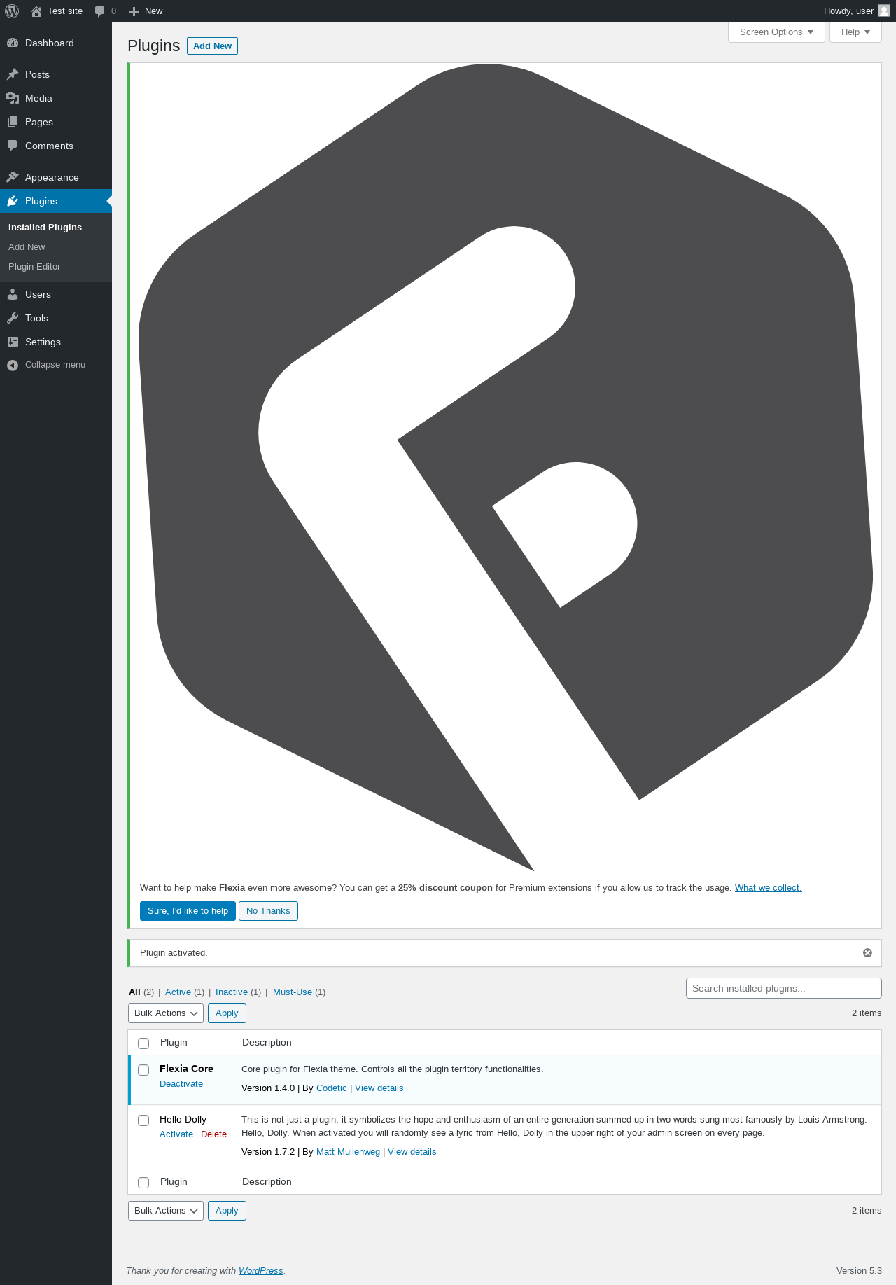Click the top Apply button
Image resolution: width=896 pixels, height=1285 pixels.
227,1013
